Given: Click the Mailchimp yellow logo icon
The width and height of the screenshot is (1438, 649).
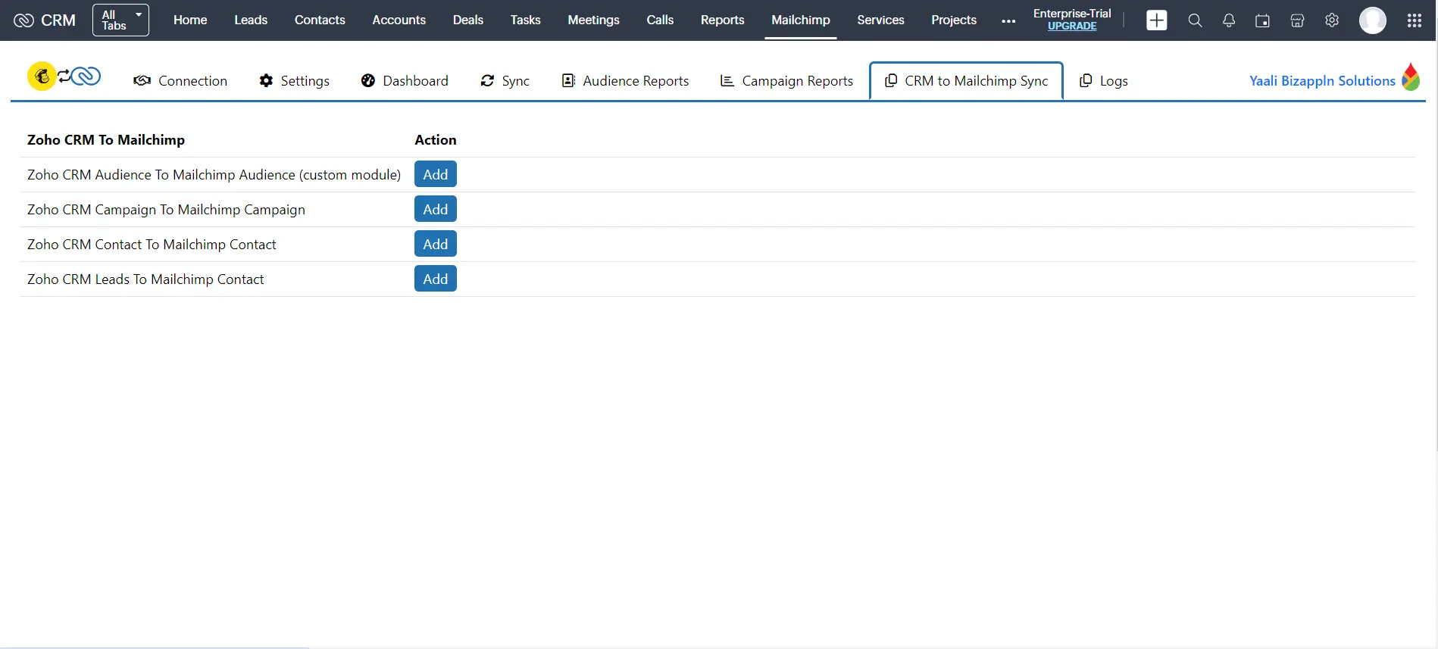Looking at the screenshot, I should pos(42,76).
